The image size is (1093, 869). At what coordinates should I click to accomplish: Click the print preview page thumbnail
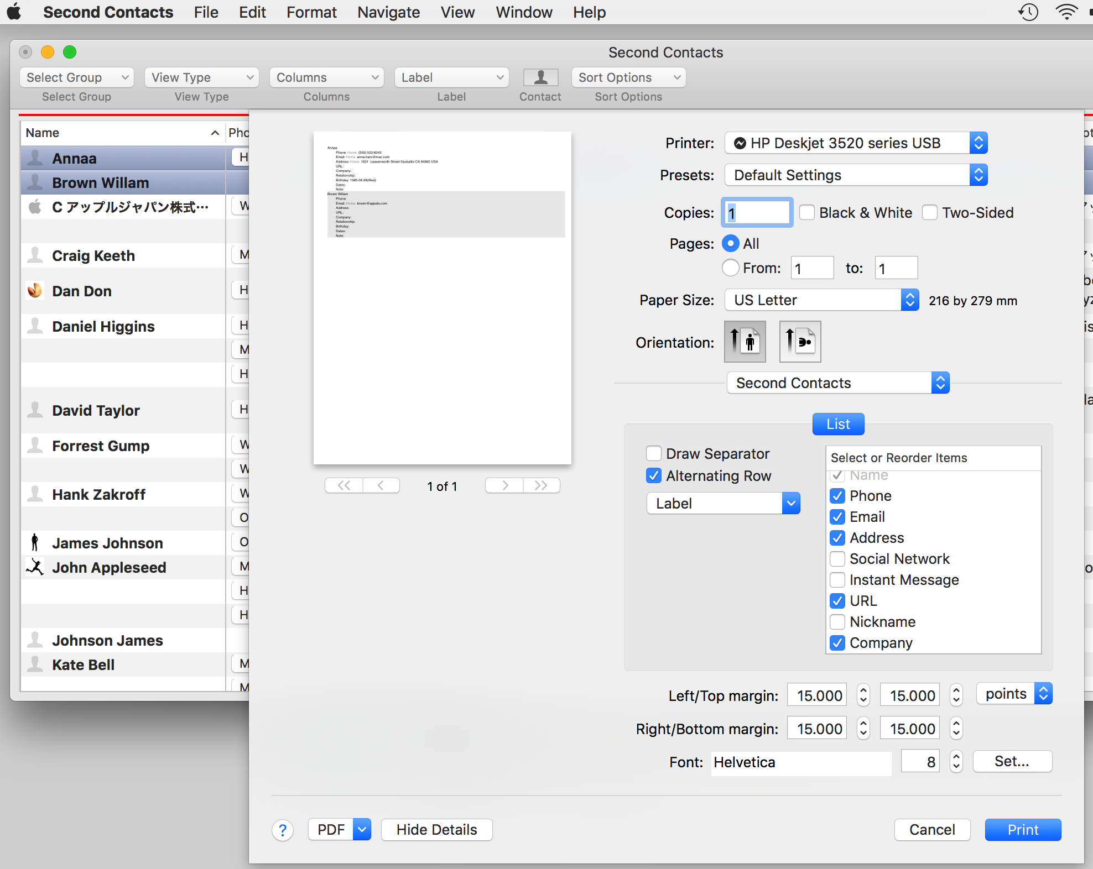click(x=442, y=297)
